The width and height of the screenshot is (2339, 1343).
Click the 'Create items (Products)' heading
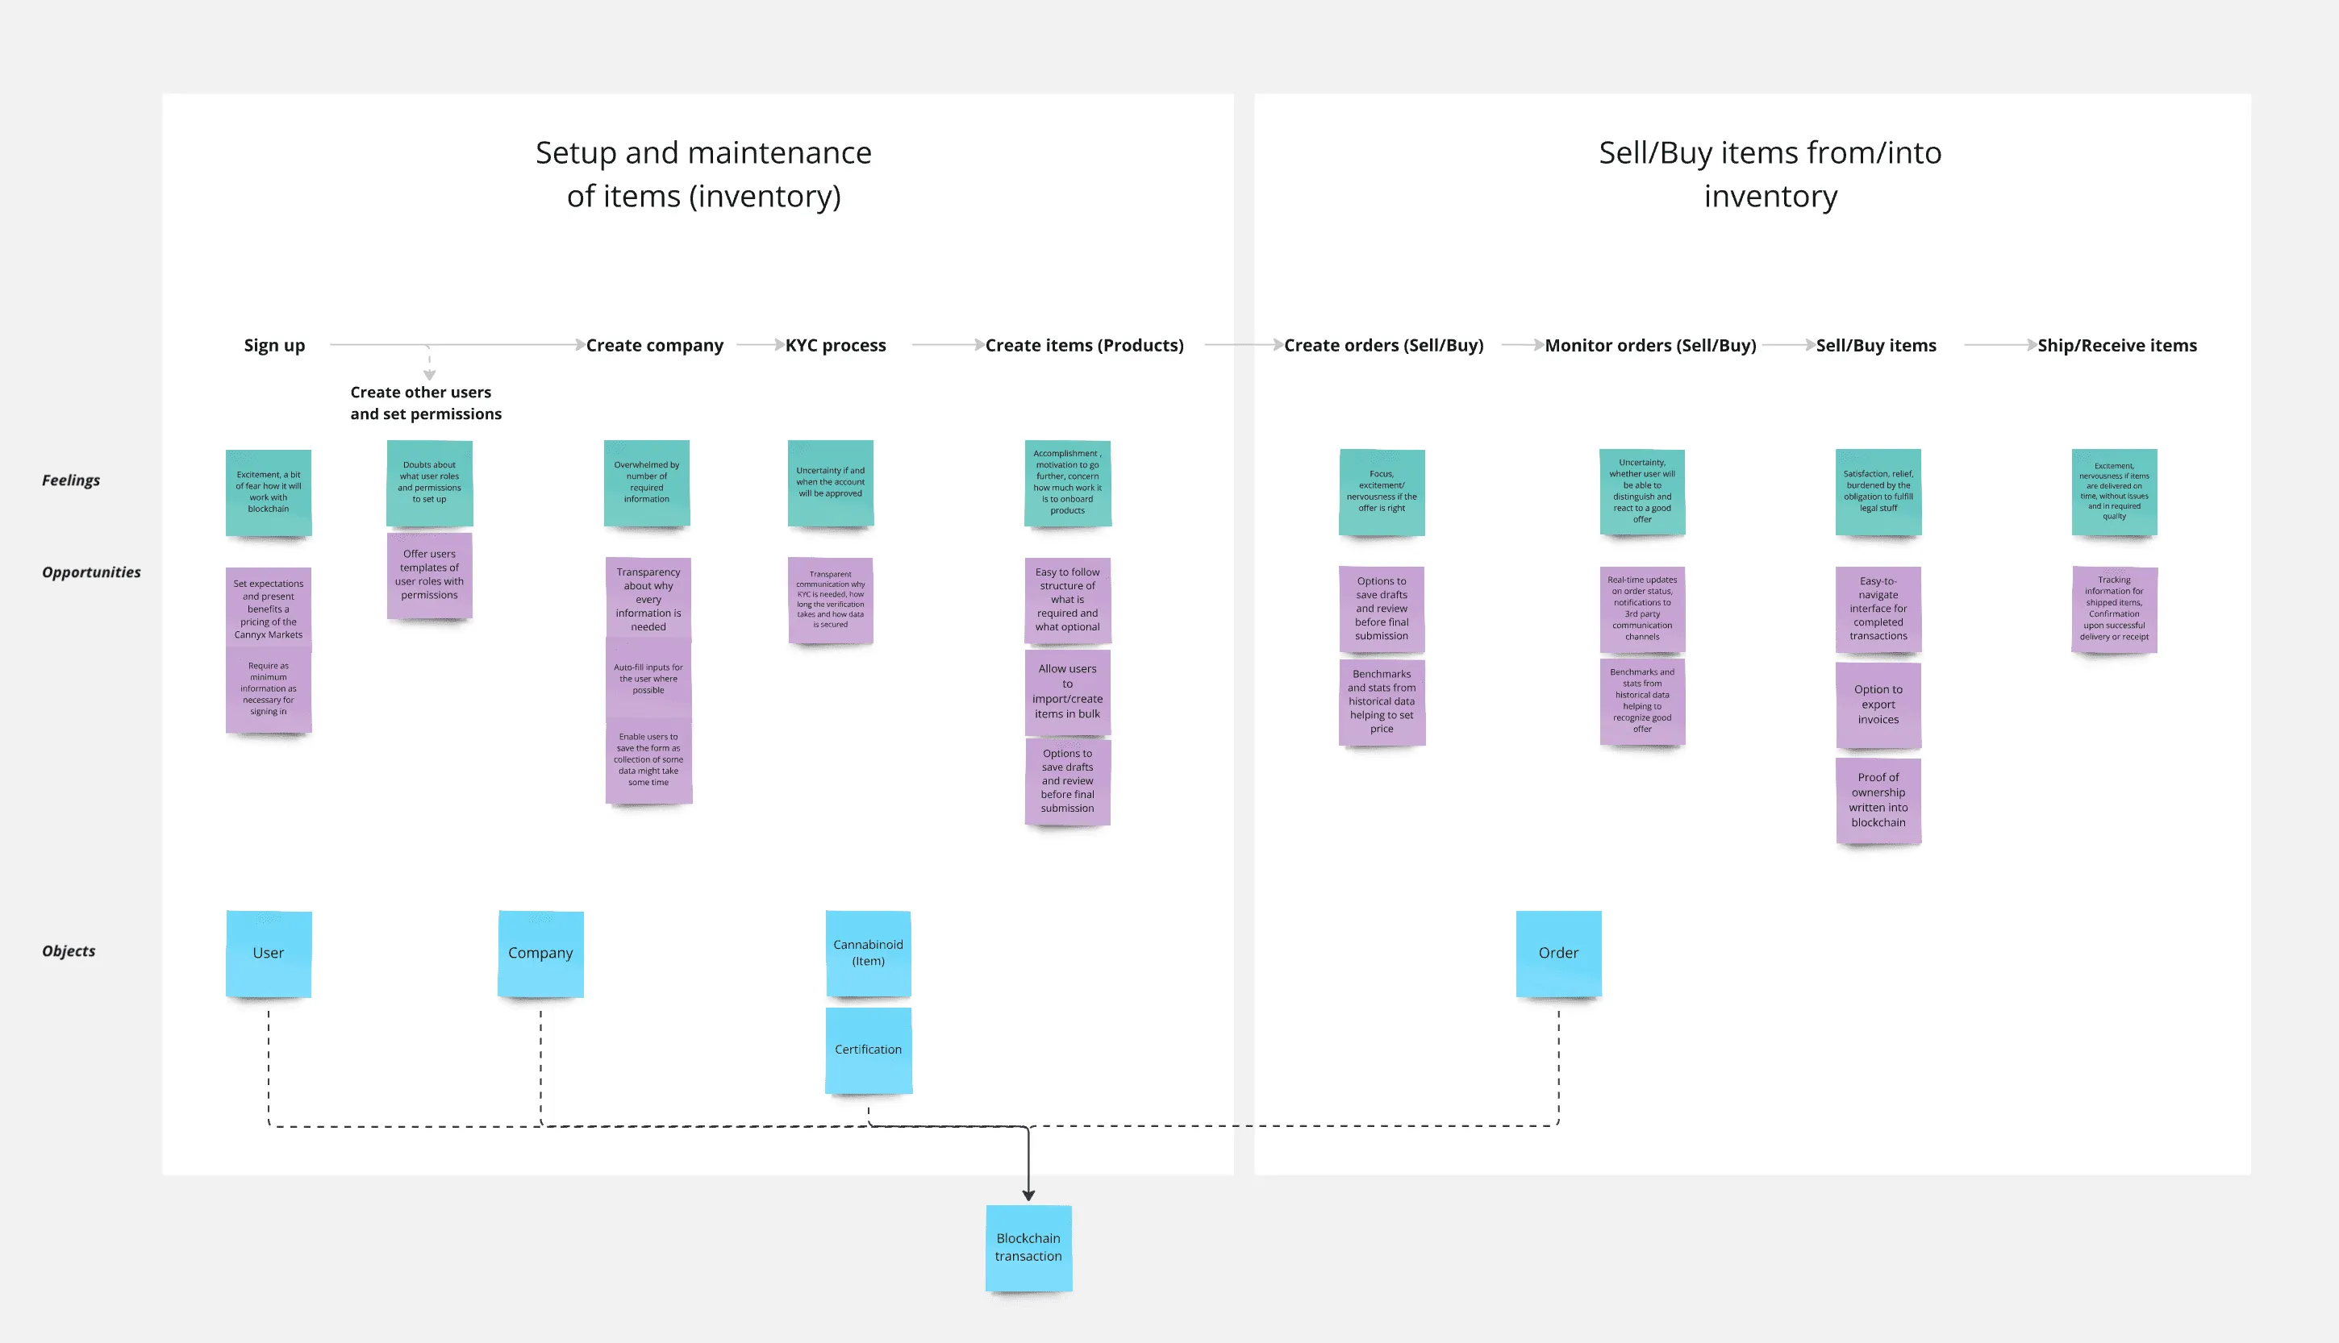pyautogui.click(x=1084, y=345)
